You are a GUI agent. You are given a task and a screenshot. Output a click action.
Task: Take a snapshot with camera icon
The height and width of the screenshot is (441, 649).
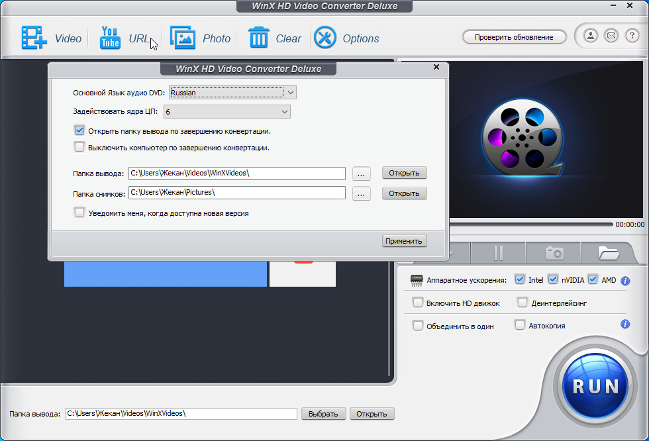tap(554, 253)
